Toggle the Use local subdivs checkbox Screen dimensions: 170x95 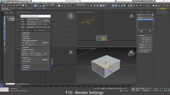22,61
